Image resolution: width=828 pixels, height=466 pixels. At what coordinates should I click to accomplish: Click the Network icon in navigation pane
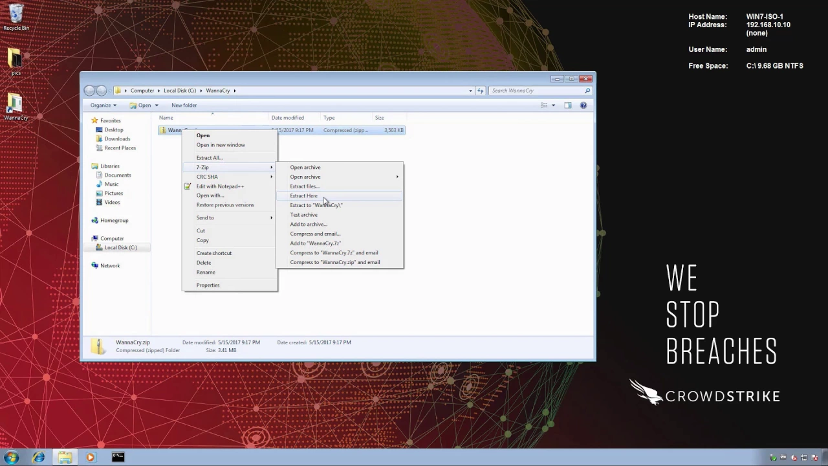click(x=95, y=265)
